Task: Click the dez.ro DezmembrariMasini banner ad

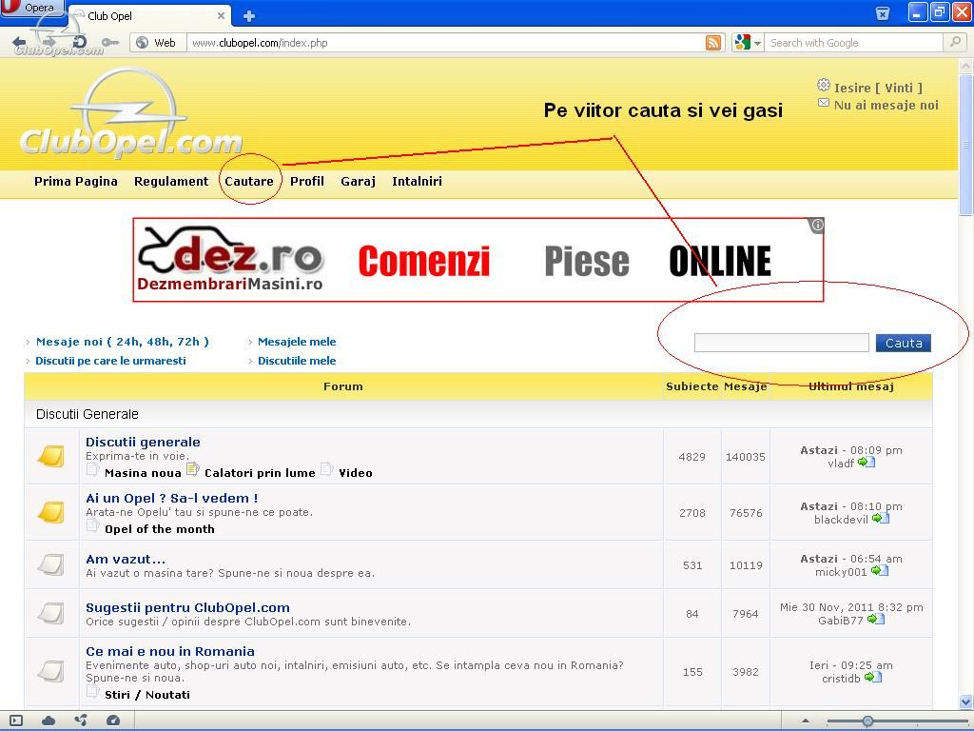Action: [x=478, y=260]
